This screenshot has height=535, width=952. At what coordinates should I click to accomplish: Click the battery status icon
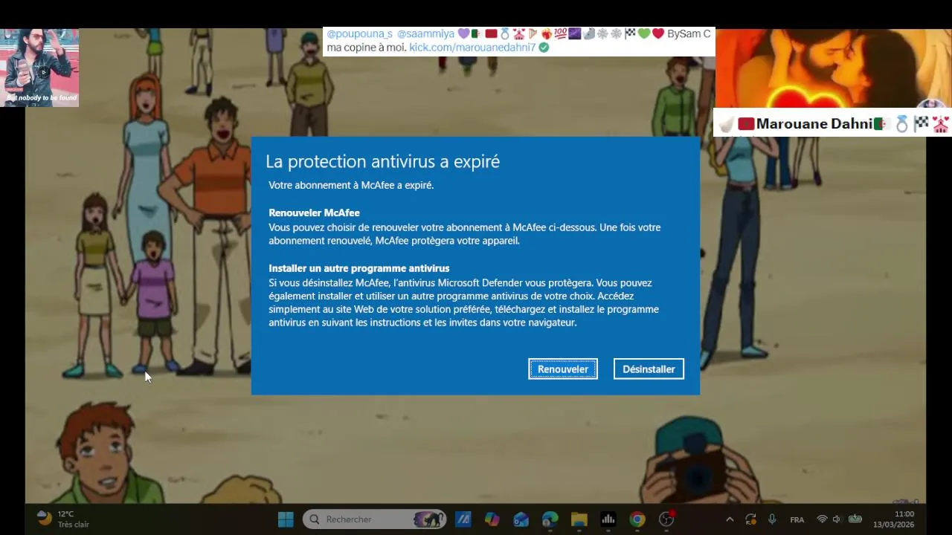click(x=855, y=519)
